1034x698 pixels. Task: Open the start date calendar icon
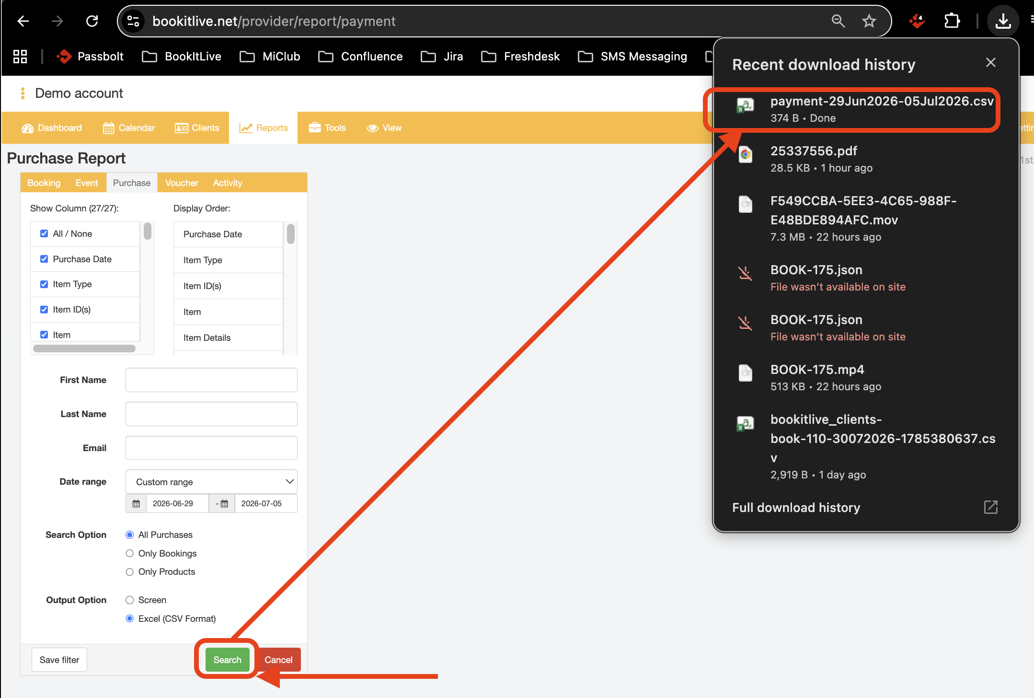(136, 503)
